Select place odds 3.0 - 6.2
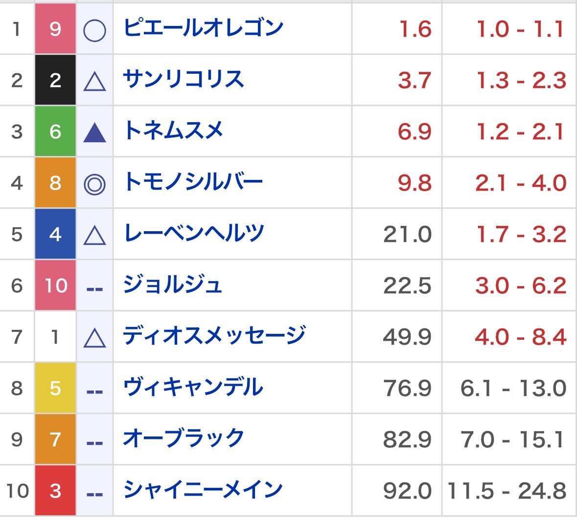 coord(520,285)
